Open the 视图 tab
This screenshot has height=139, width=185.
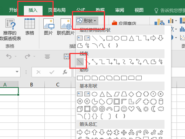tap(139, 10)
